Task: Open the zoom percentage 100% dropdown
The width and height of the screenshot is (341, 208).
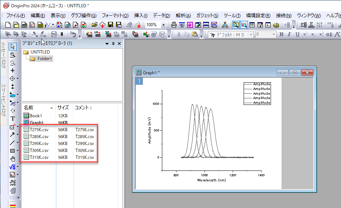Action: click(163, 25)
